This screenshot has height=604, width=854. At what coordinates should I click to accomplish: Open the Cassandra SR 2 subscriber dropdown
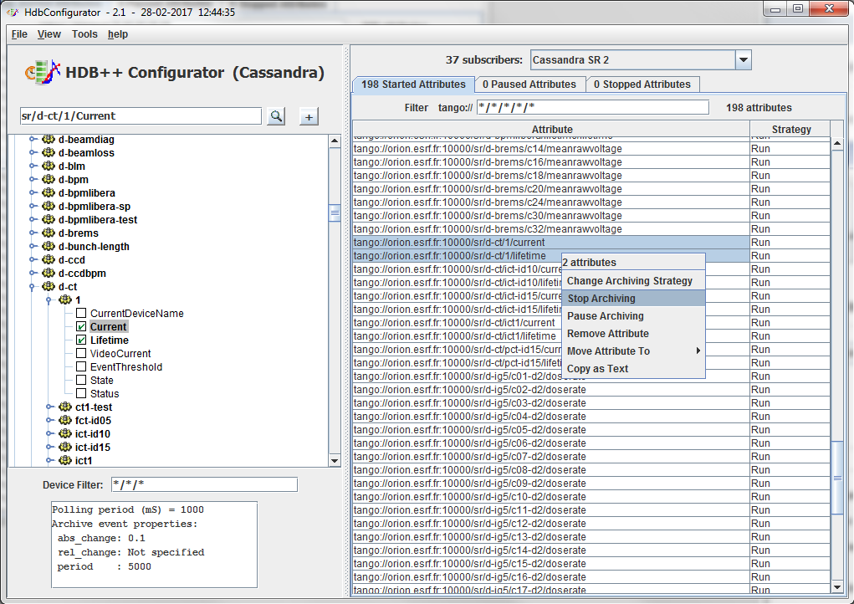[x=743, y=60]
